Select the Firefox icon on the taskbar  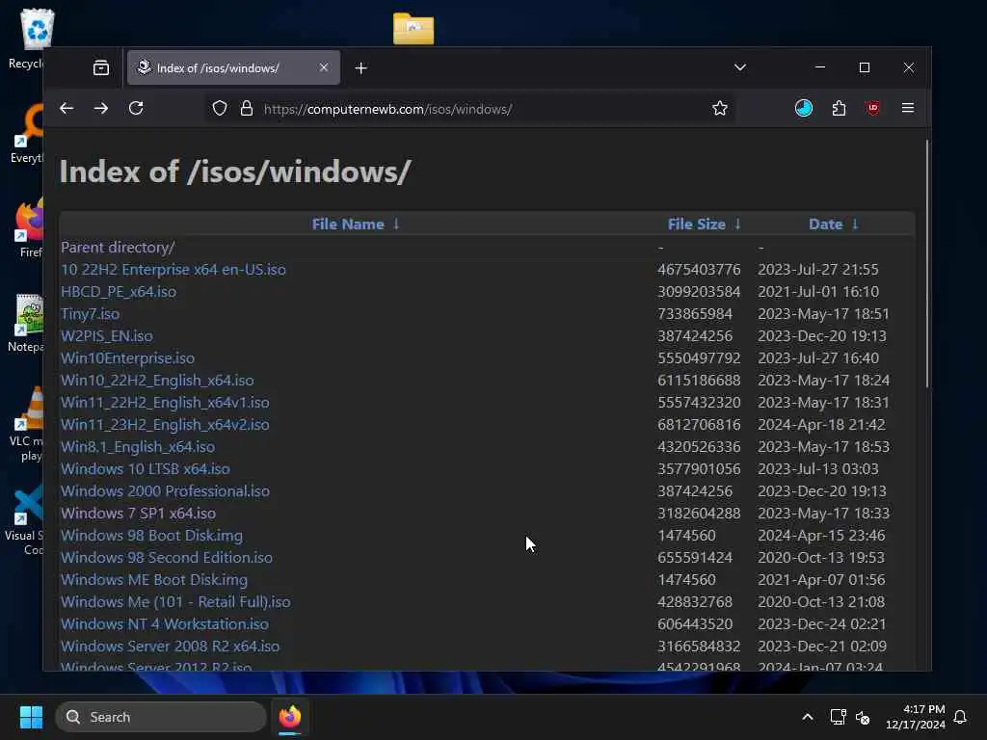pyautogui.click(x=290, y=717)
